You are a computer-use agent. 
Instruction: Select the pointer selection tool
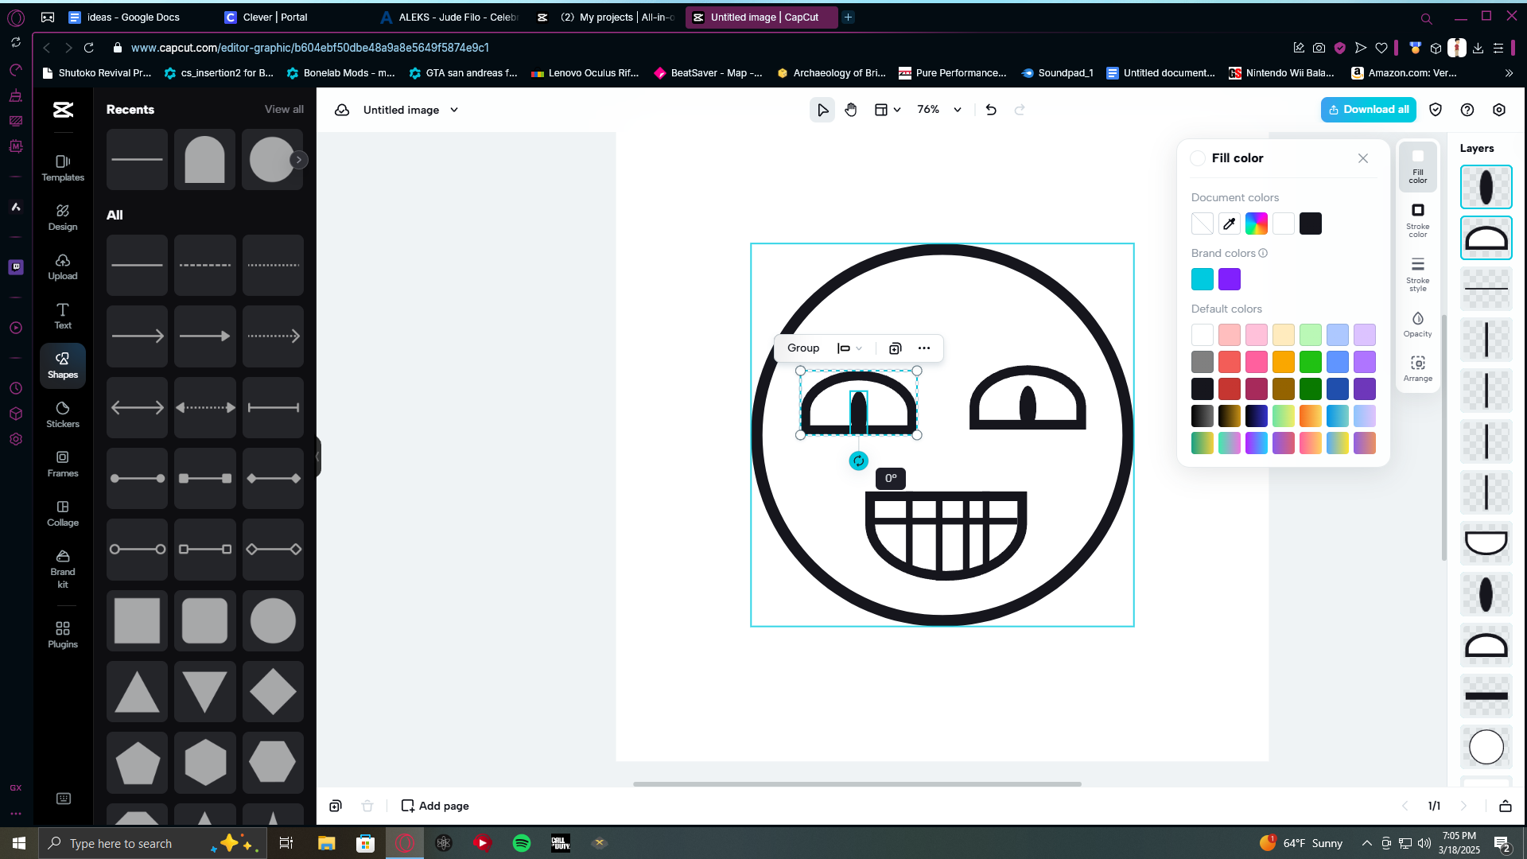coord(822,110)
